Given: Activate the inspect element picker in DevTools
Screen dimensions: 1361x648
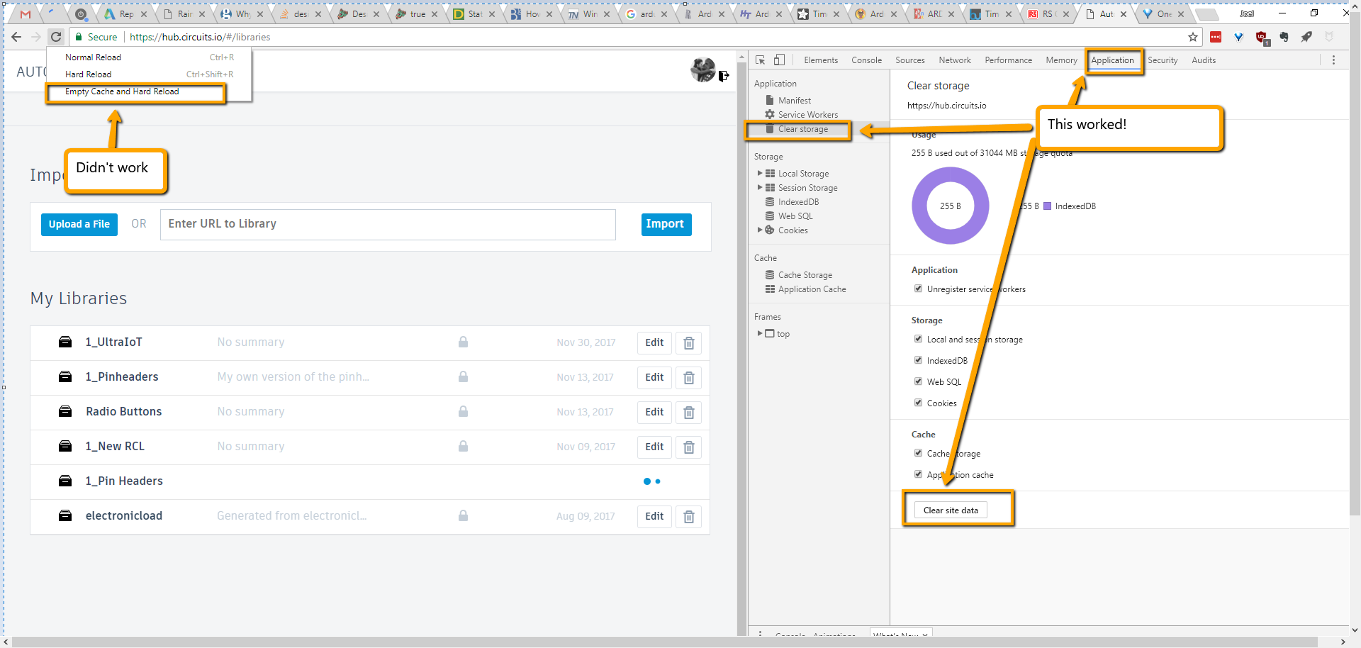Looking at the screenshot, I should [x=761, y=60].
